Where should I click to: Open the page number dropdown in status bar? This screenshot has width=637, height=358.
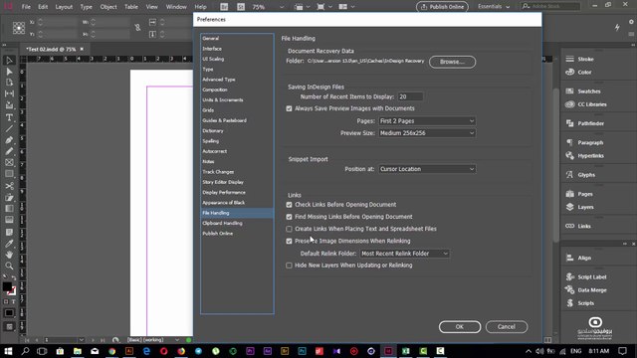point(82,340)
